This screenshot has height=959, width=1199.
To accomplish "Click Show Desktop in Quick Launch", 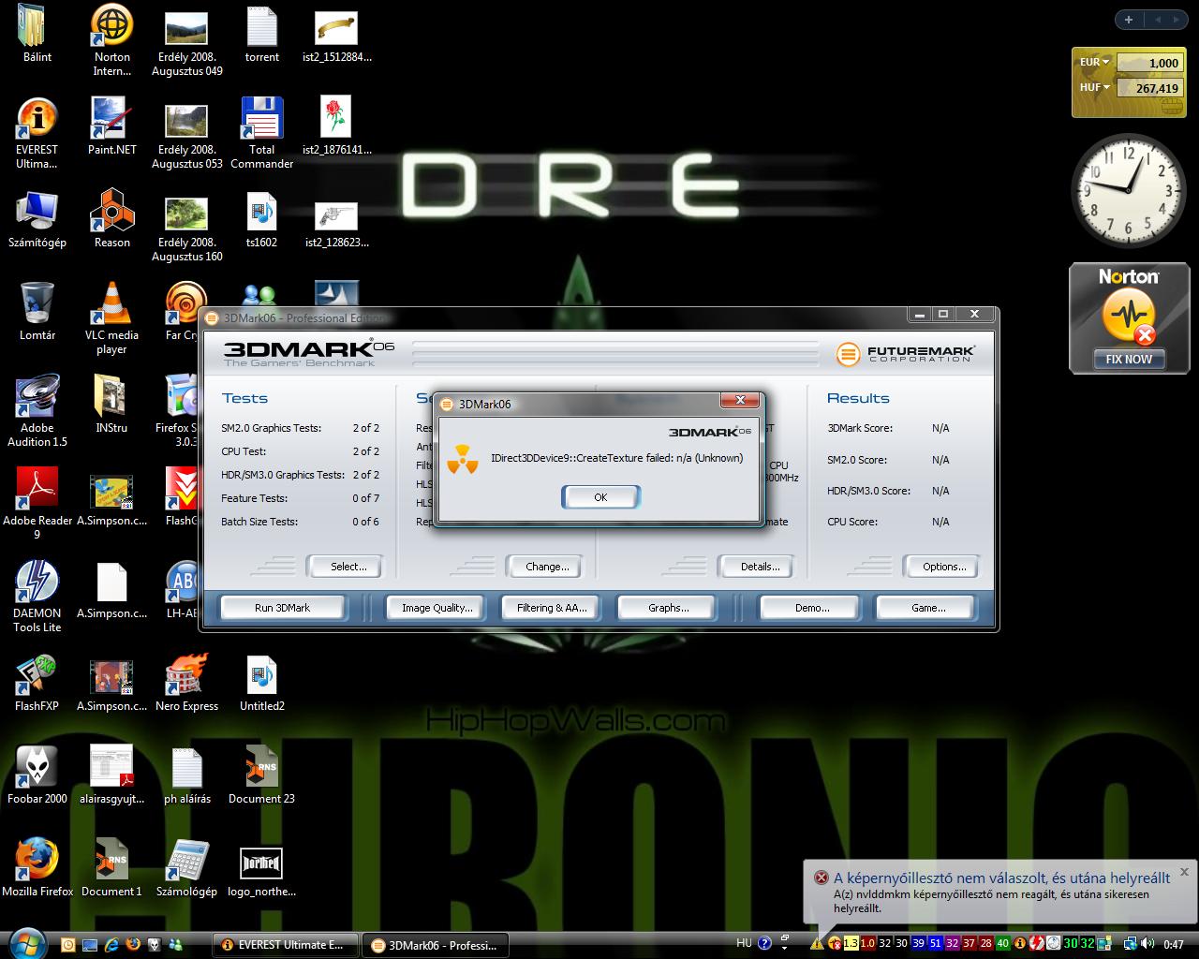I will tap(90, 945).
